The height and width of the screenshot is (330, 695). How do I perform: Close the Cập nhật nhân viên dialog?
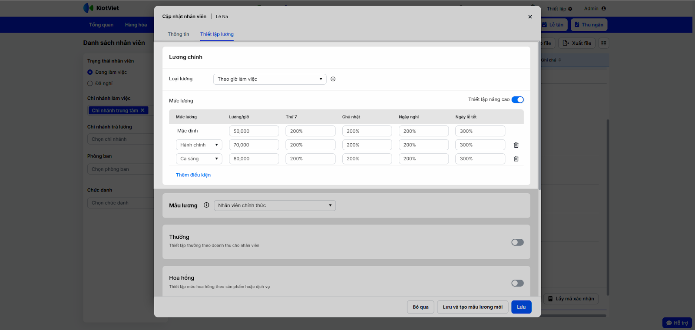[x=530, y=17]
